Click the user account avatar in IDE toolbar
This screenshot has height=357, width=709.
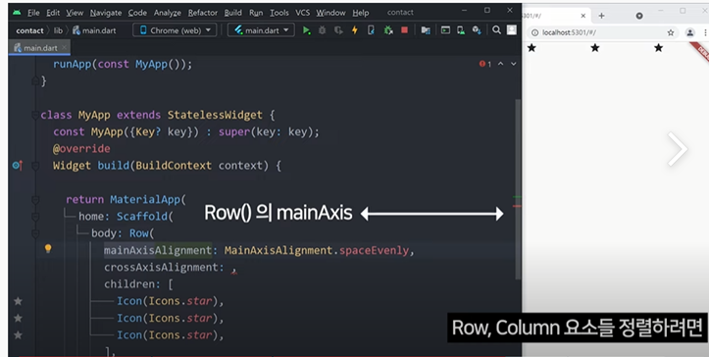point(512,30)
